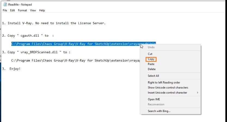Click the line "2. Copy cgauth.dll to :"
This screenshot has height=122, width=227.
(28, 36)
